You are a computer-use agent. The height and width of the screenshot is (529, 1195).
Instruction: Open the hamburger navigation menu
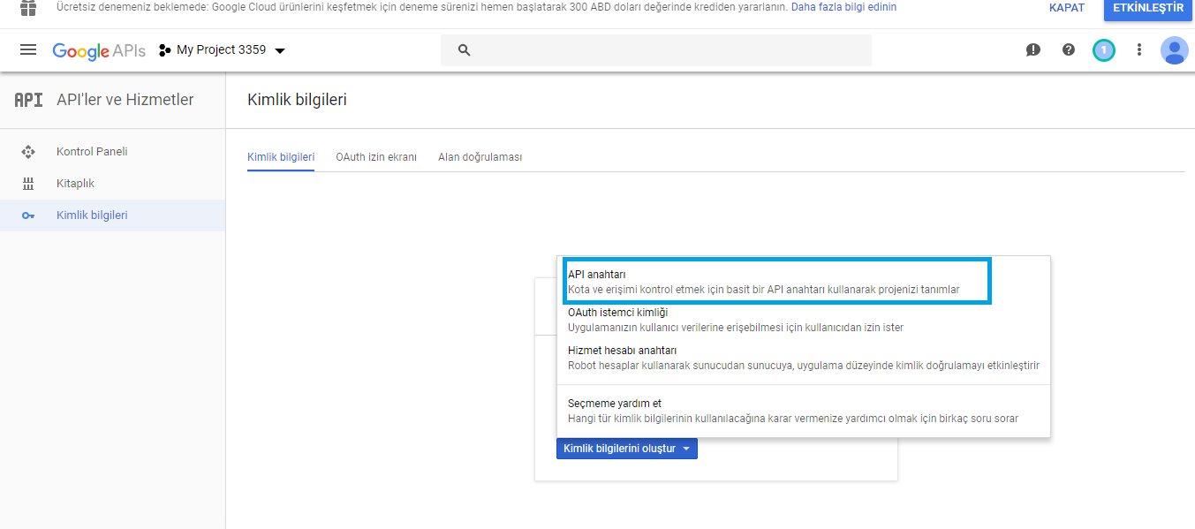coord(28,50)
